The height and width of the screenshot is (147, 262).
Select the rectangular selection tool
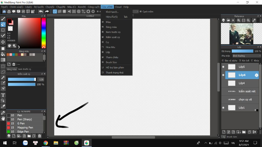[3, 66]
